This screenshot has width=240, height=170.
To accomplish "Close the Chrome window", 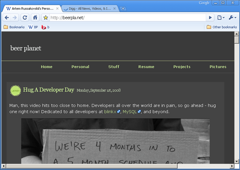I will (x=233, y=3).
